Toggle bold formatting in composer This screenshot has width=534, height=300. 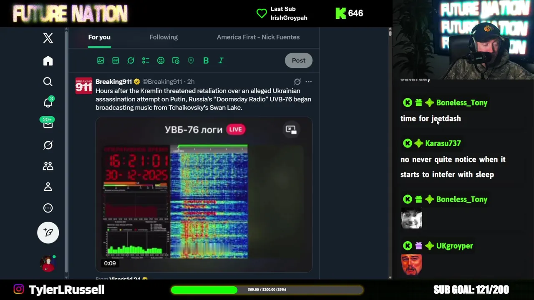click(x=206, y=60)
